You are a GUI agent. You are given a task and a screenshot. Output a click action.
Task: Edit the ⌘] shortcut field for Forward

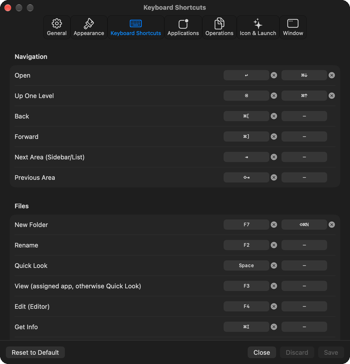coord(246,137)
